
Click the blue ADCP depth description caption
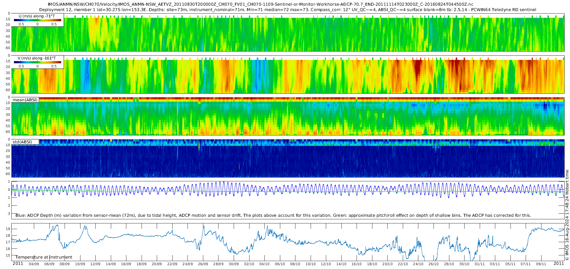tap(273, 215)
